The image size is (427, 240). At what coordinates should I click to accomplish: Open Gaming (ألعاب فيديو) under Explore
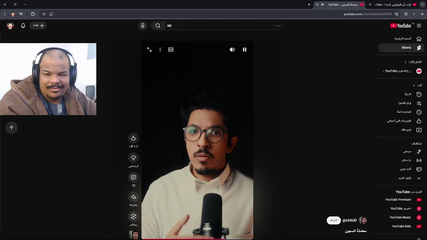pyautogui.click(x=401, y=169)
